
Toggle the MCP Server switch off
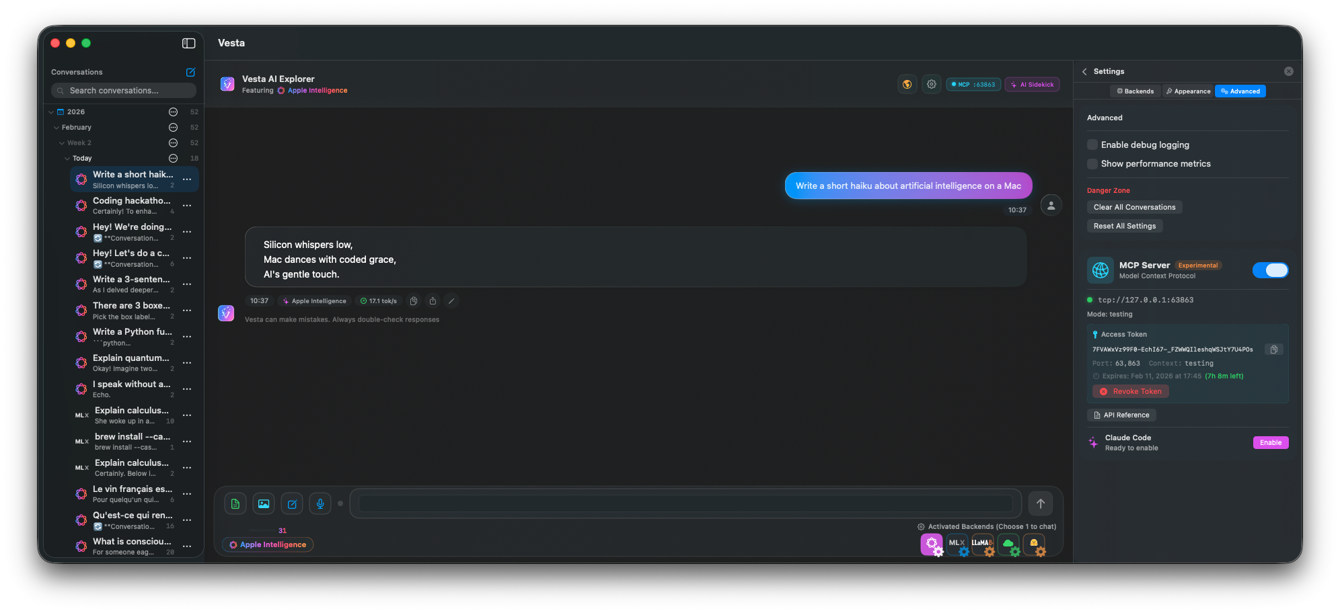1270,270
